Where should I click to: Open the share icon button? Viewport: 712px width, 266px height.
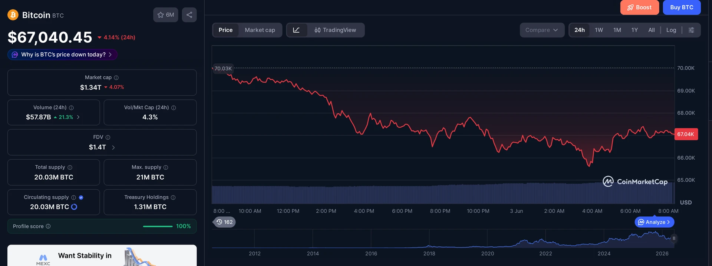(x=189, y=15)
